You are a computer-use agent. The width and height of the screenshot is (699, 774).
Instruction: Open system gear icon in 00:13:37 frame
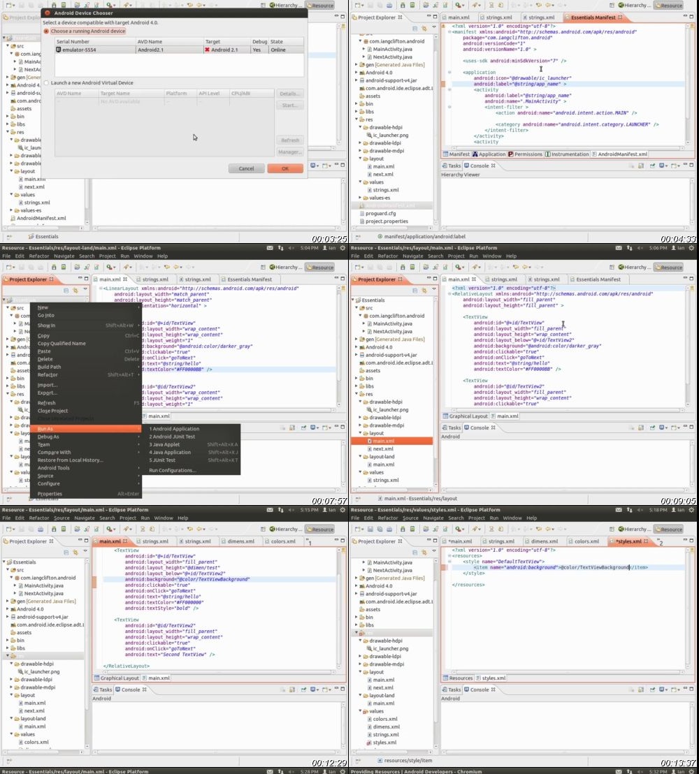[691, 509]
